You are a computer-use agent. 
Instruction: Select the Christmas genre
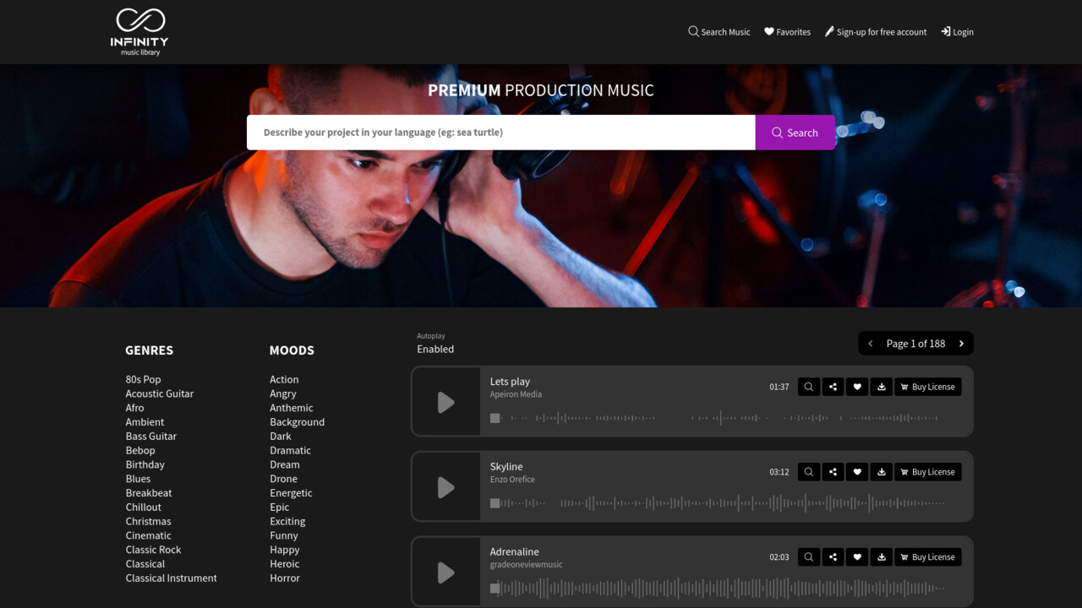click(148, 522)
